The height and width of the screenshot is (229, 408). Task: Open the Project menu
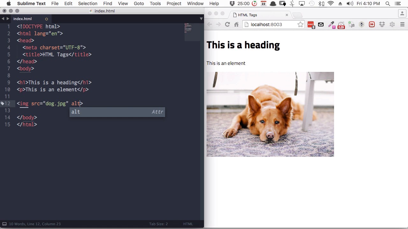point(174,3)
